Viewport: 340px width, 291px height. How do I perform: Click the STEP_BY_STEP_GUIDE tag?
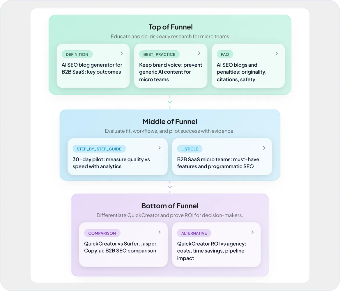click(x=99, y=149)
